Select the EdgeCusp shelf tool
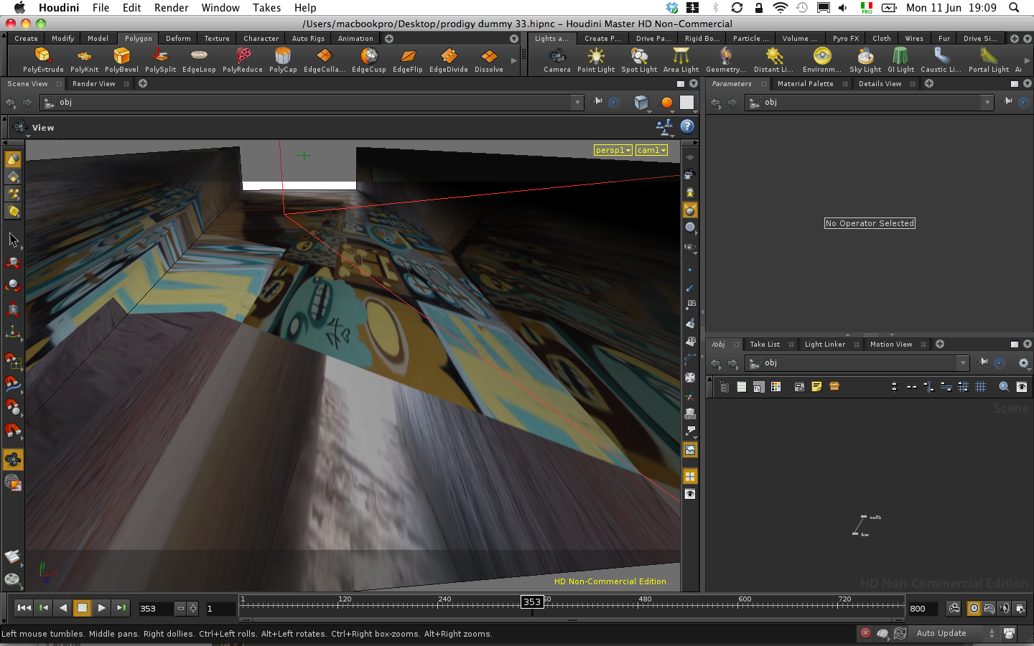Screen dimensions: 1034x646 [x=369, y=60]
